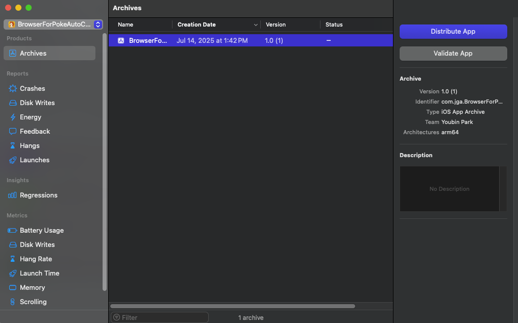Viewport: 518px width, 323px height.
Task: Click the Hangs hourglass icon
Action: click(x=13, y=145)
